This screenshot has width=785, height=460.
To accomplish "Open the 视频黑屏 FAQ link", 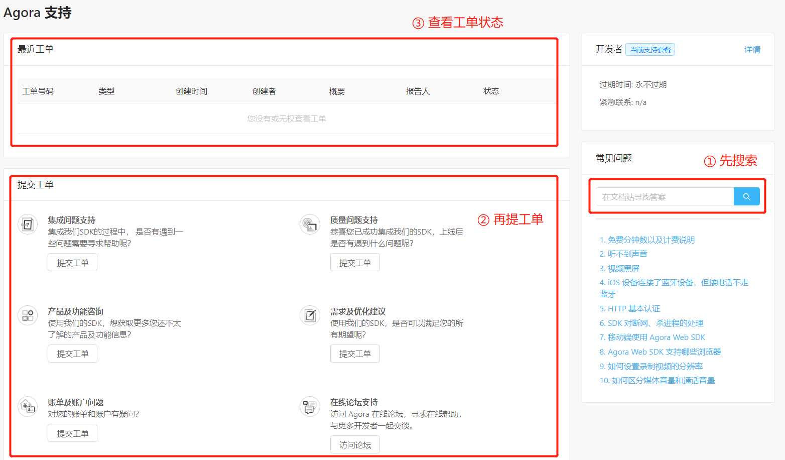I will (x=619, y=269).
